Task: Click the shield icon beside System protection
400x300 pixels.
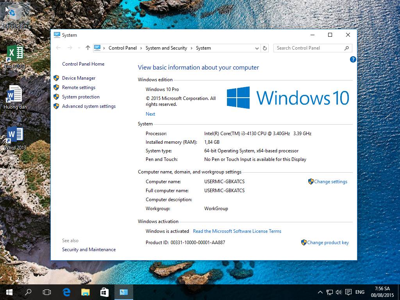Action: tap(56, 97)
